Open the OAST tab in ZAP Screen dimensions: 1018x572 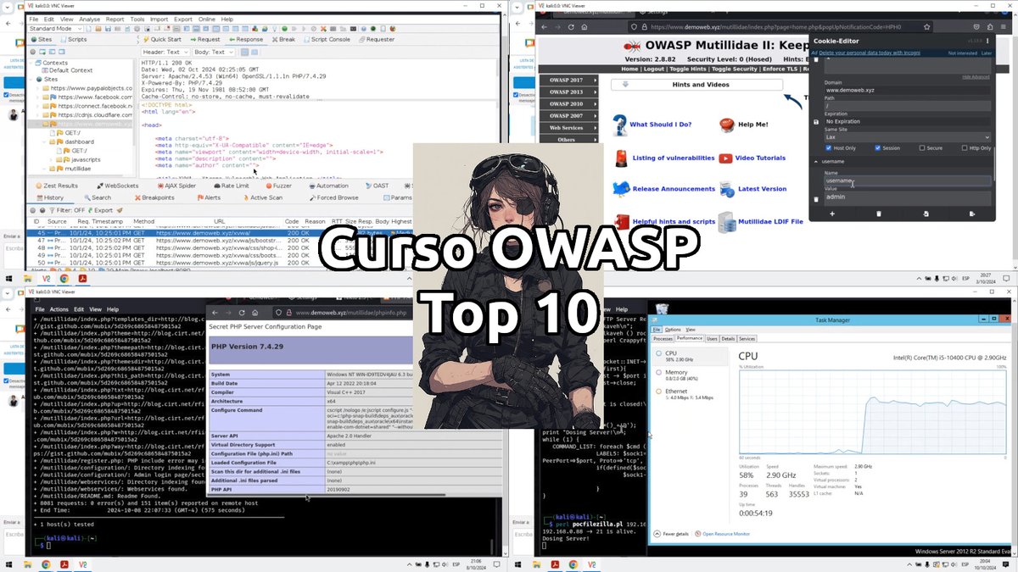[x=376, y=186]
